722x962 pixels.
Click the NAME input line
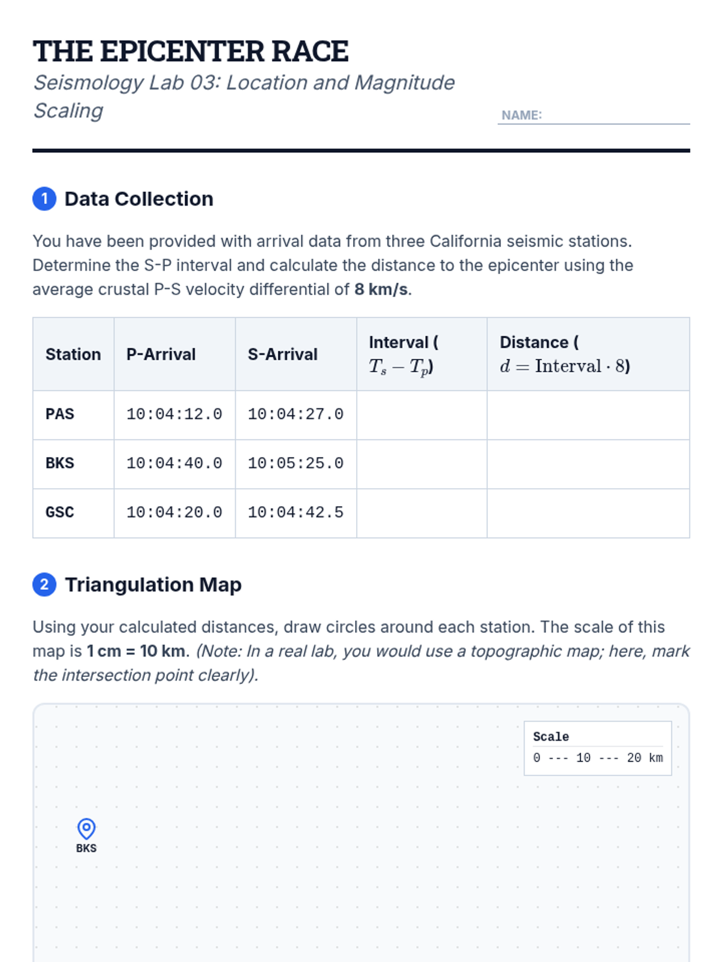[x=593, y=115]
